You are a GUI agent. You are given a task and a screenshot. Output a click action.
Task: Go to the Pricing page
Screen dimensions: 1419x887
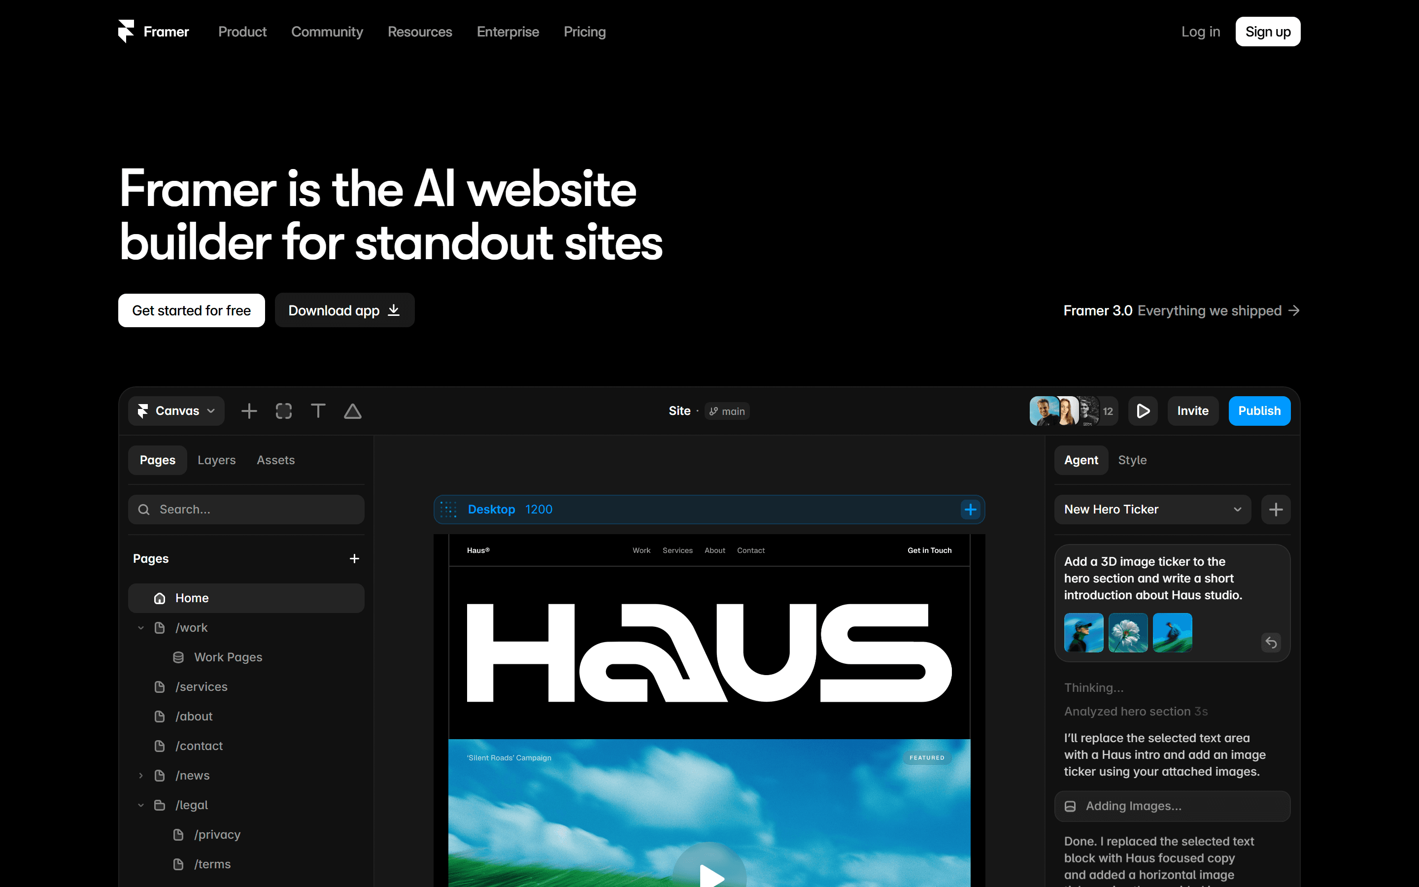pos(585,32)
